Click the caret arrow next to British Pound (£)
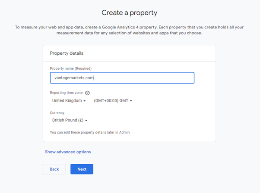The width and height of the screenshot is (260, 193). [86, 121]
